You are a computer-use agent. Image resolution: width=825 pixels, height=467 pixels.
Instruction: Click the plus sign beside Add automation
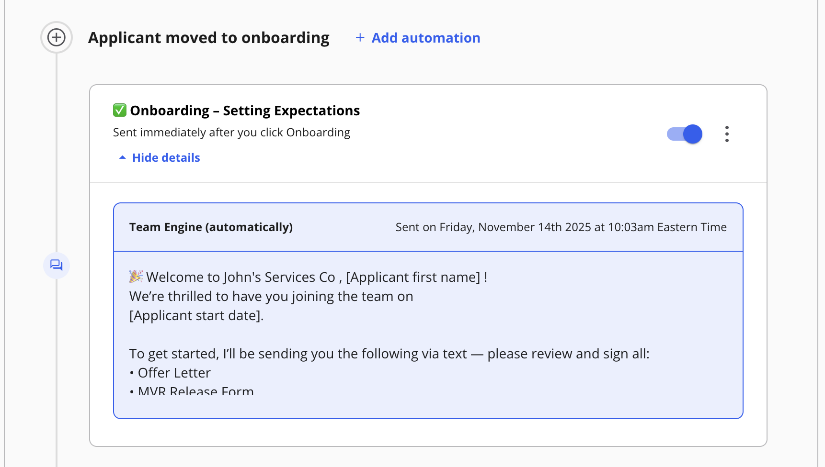tap(360, 37)
